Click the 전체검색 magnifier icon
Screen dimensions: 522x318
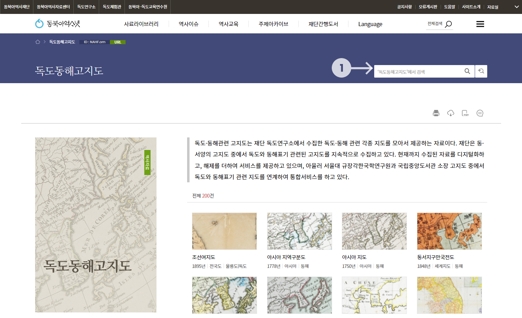pyautogui.click(x=449, y=24)
